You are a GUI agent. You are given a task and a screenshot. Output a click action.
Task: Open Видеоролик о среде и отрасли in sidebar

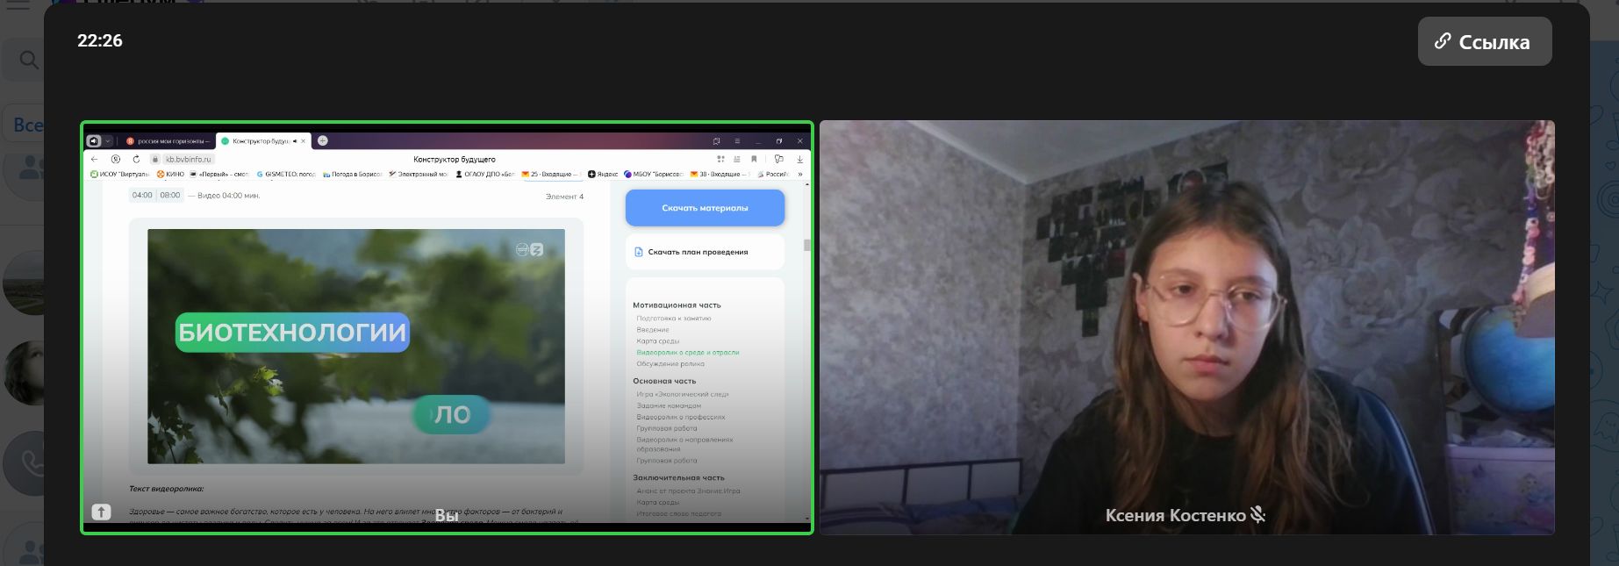point(688,352)
